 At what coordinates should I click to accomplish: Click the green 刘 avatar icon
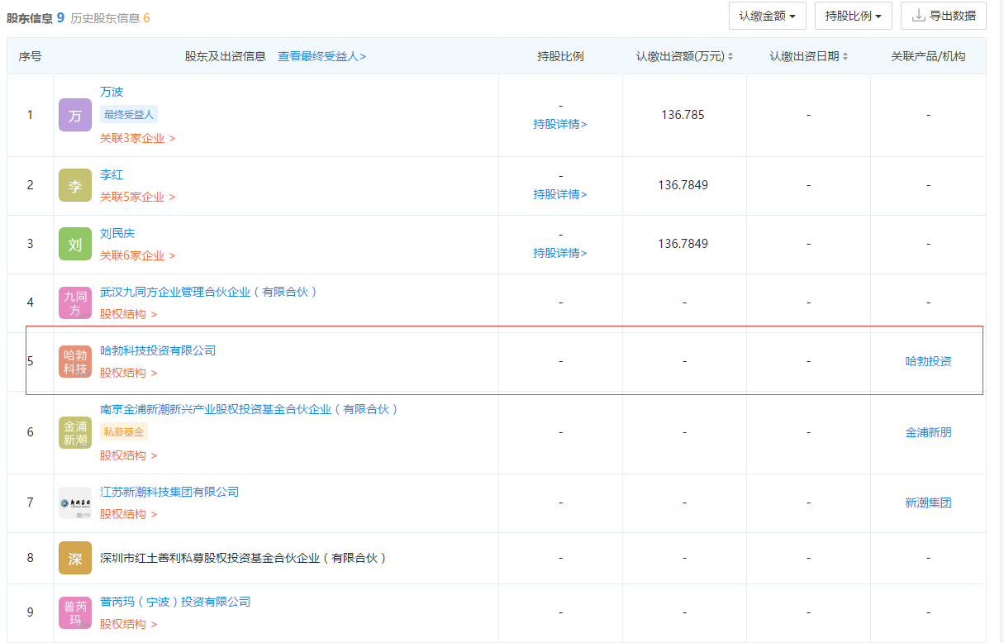coord(75,245)
